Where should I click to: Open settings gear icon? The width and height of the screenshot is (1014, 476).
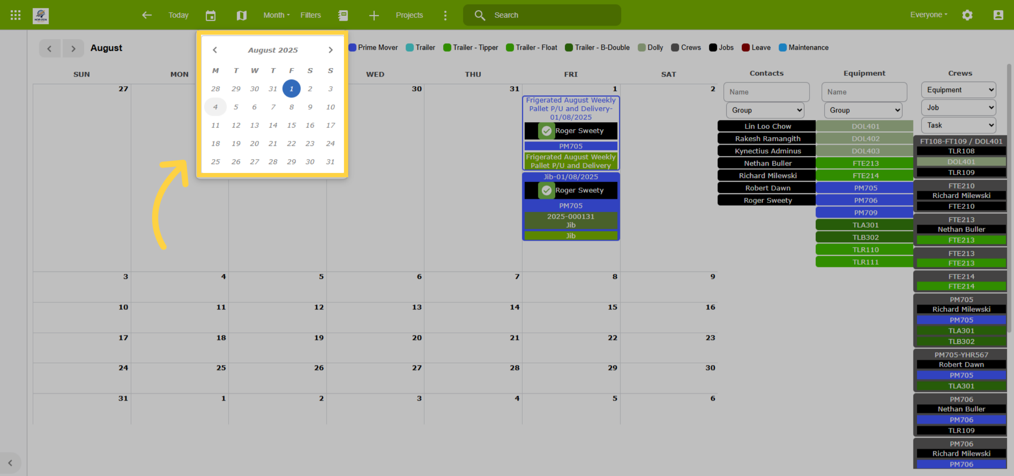click(x=967, y=15)
